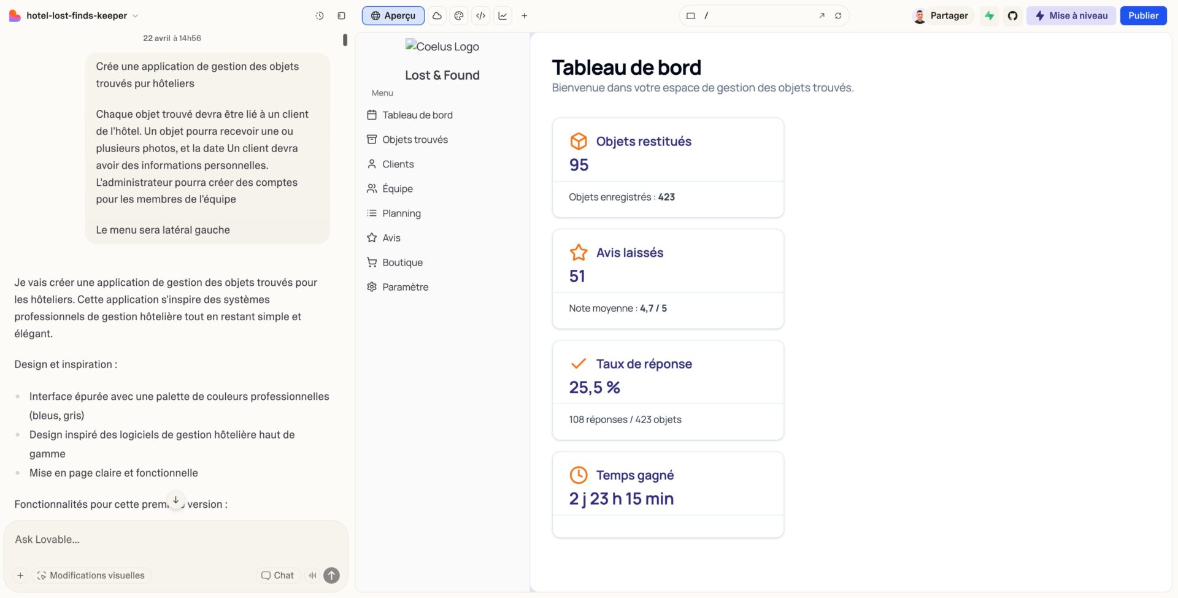Open the analytics chart icon
This screenshot has height=598, width=1178.
point(502,16)
